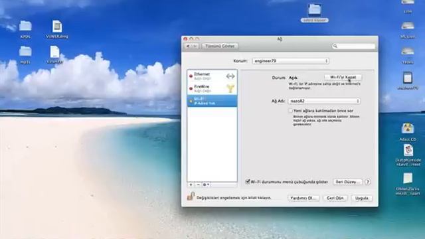The image size is (425, 239).
Task: Click the search field in the Ağ window
Action: click(354, 46)
